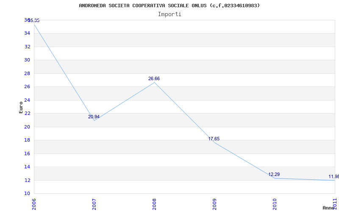
Task: Select the 17.65 data label
Action: click(214, 139)
